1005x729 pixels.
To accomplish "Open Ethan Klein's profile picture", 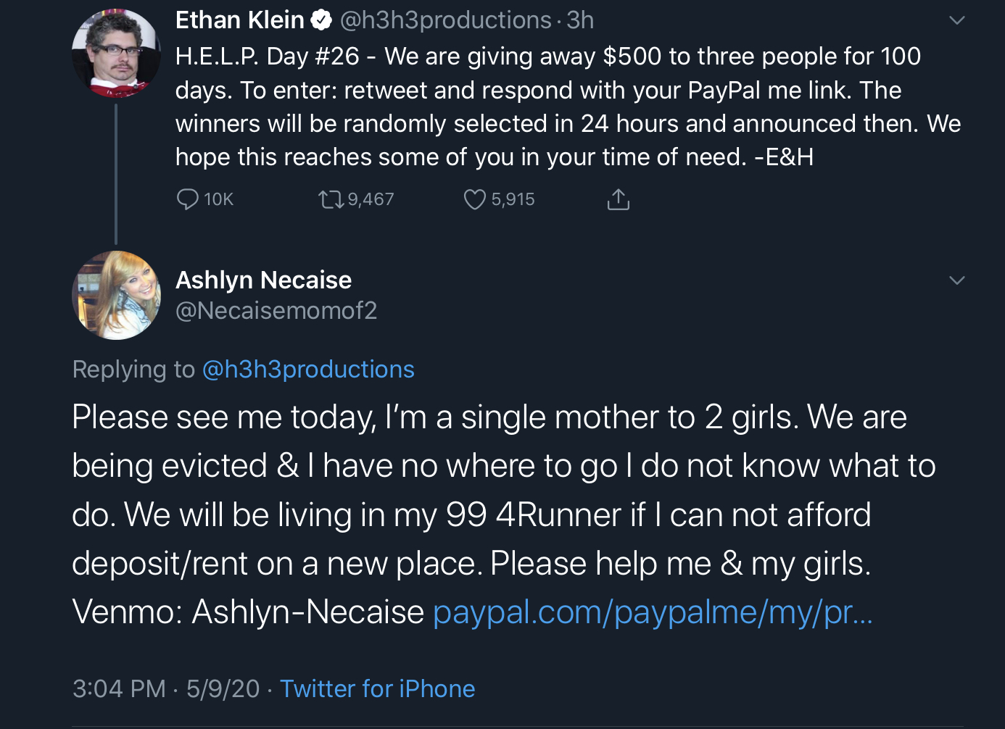I will 116,53.
